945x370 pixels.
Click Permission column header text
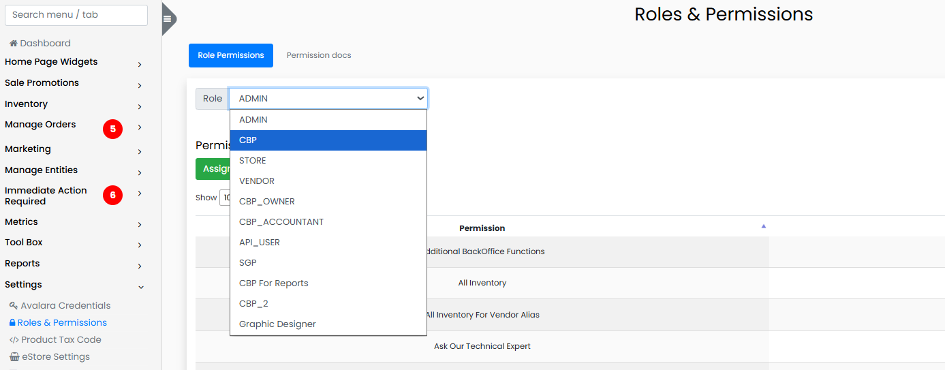pyautogui.click(x=482, y=228)
